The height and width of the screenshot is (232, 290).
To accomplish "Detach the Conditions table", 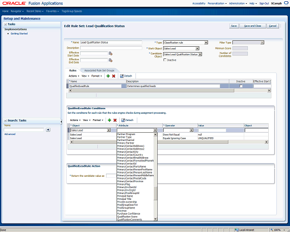I will 127,120.
